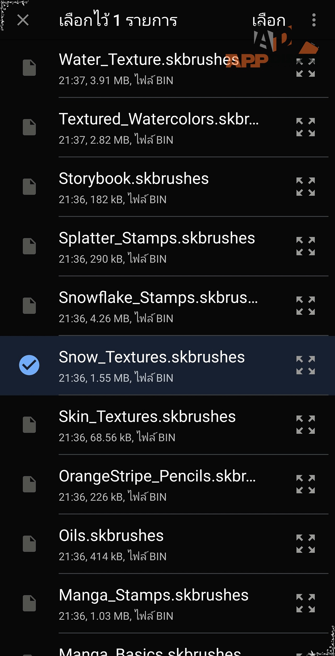Image resolution: width=335 pixels, height=656 pixels.
Task: Select the Storybook.skbrushes file icon
Action: 29,187
